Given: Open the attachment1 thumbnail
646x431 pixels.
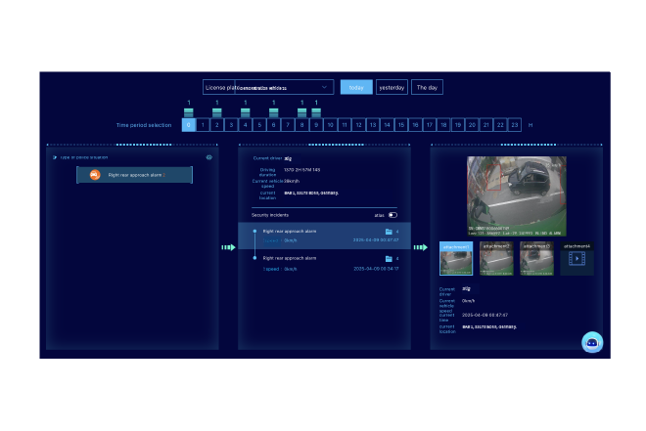Looking at the screenshot, I should (x=456, y=259).
